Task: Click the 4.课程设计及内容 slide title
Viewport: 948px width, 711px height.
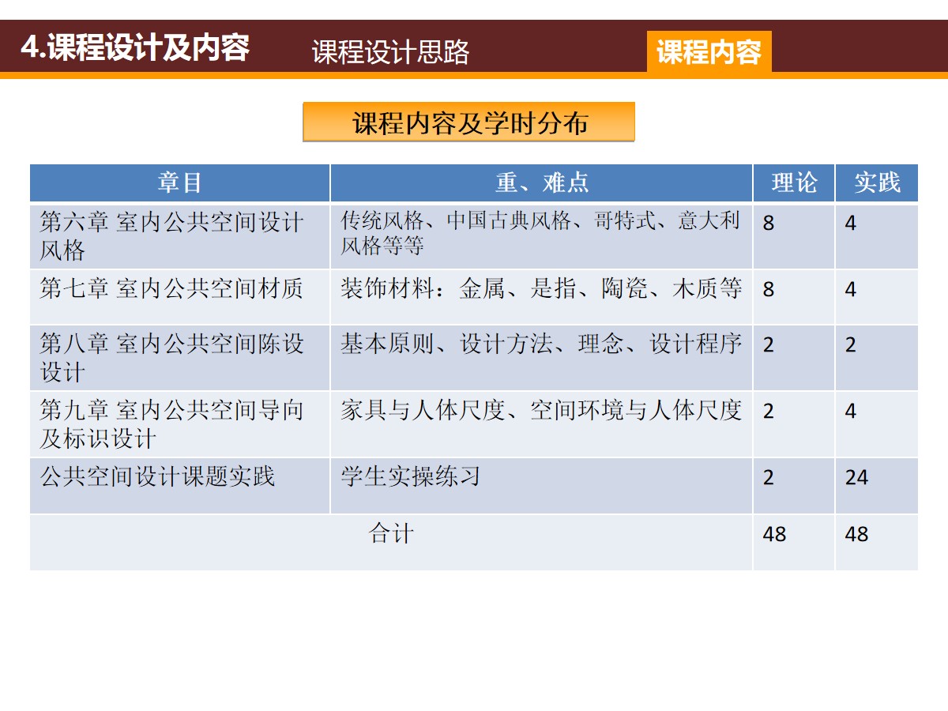Action: [135, 48]
